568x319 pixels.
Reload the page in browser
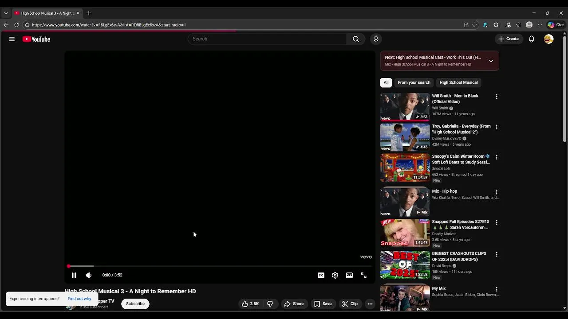coord(16,25)
